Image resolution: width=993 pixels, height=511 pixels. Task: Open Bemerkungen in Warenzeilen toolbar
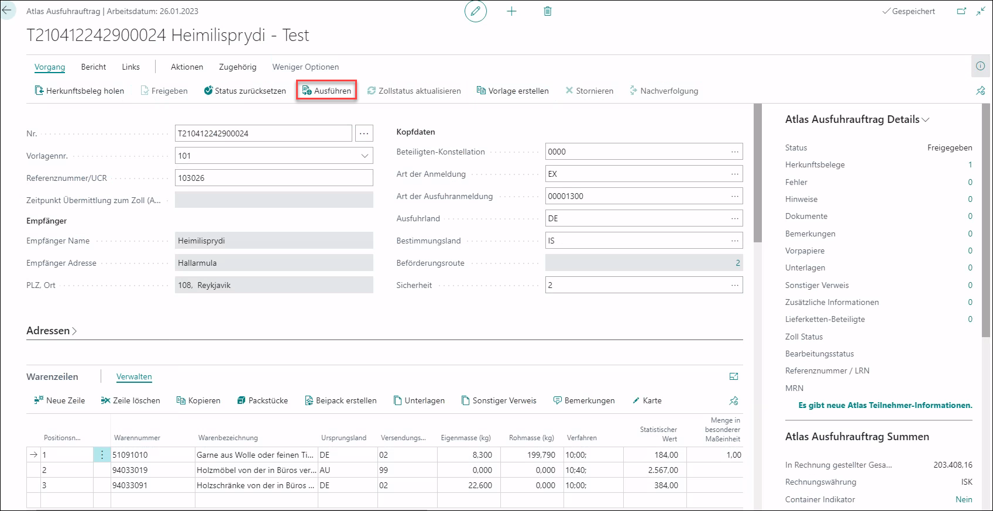tap(584, 400)
